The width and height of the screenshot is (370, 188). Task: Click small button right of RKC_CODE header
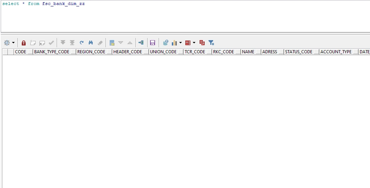238,52
